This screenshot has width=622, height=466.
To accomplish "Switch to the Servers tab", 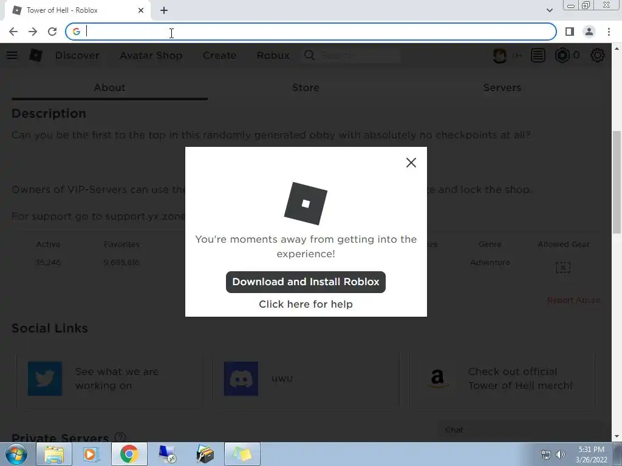I will pyautogui.click(x=502, y=88).
